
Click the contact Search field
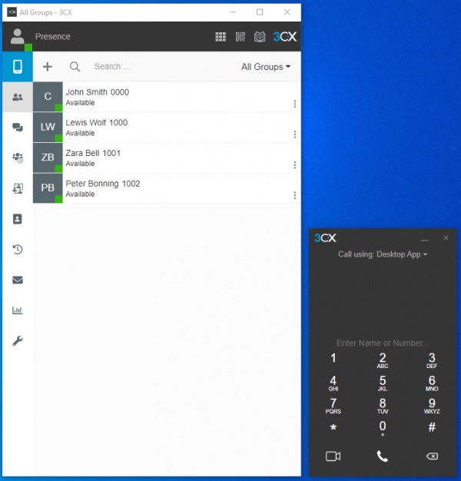154,67
